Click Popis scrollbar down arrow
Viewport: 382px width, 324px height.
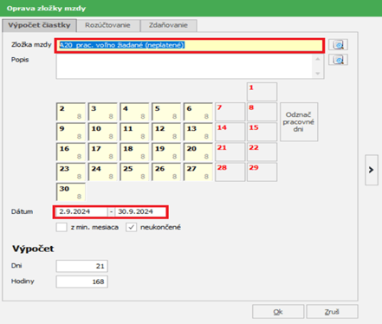tap(318, 74)
